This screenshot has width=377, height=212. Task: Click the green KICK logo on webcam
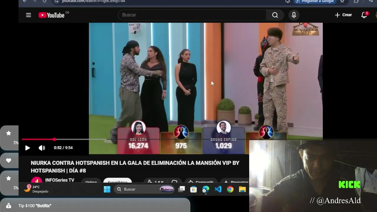pyautogui.click(x=349, y=185)
